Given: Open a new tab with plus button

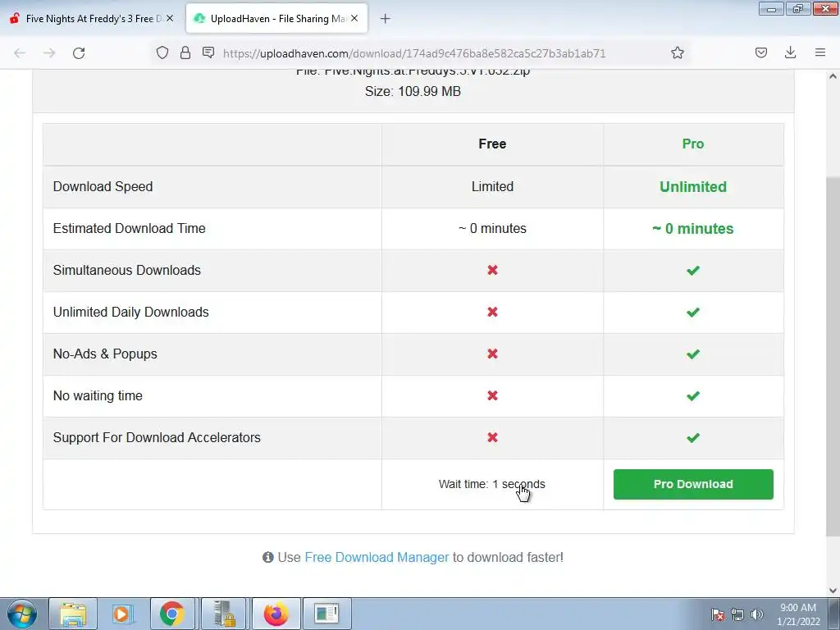Looking at the screenshot, I should coord(385,19).
